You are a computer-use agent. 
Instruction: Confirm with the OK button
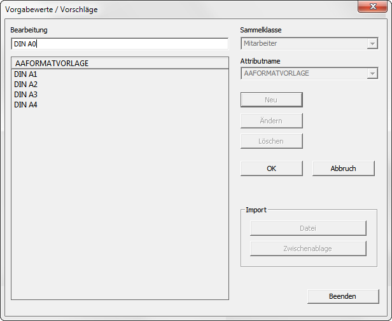point(271,168)
